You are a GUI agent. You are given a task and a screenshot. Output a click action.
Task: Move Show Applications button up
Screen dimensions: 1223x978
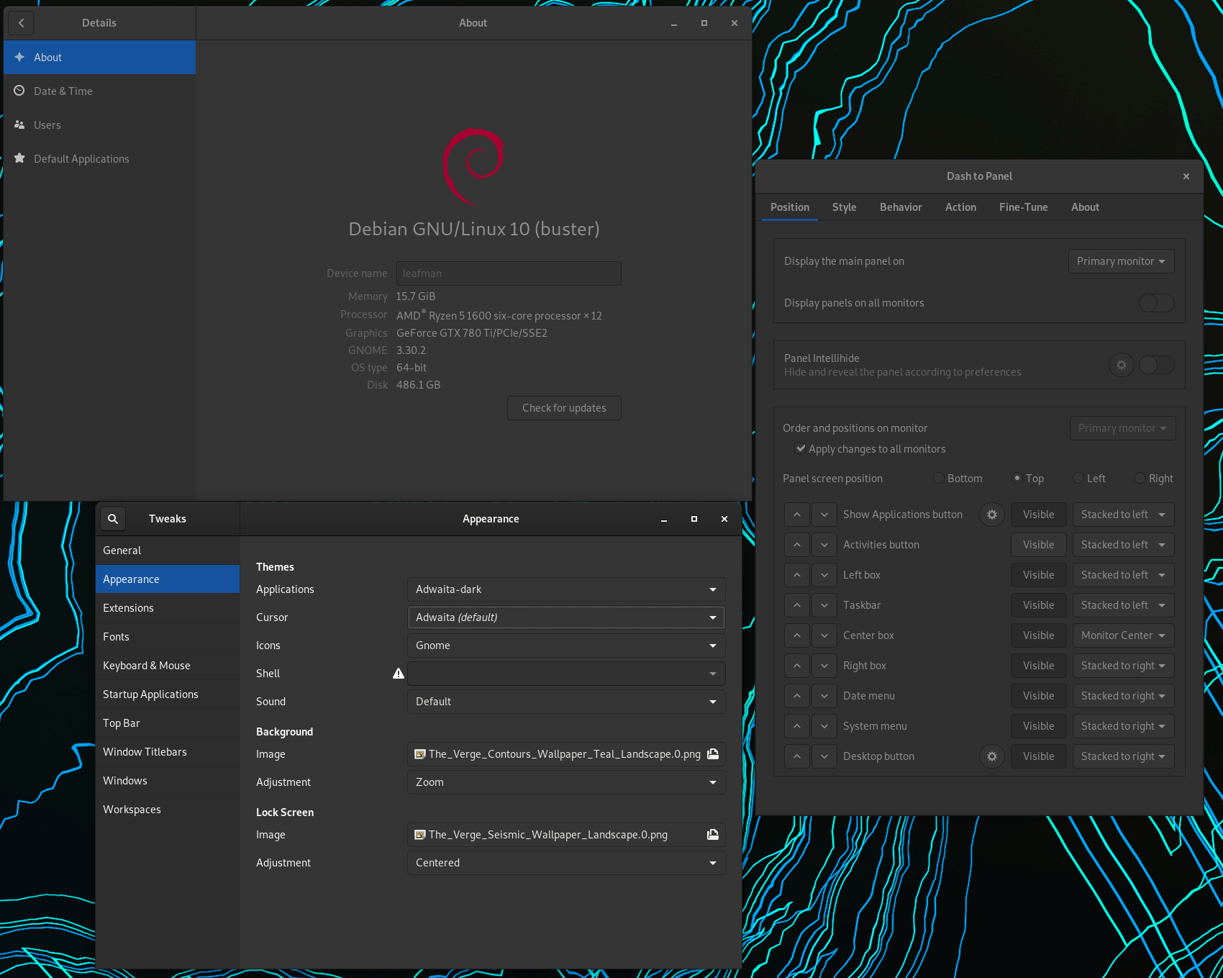pos(797,515)
